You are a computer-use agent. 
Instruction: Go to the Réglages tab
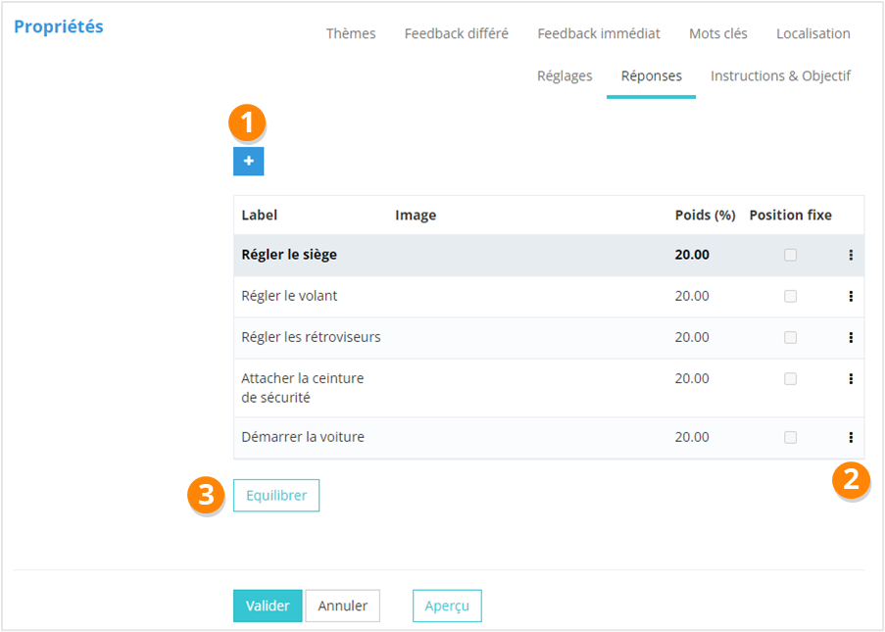click(565, 75)
